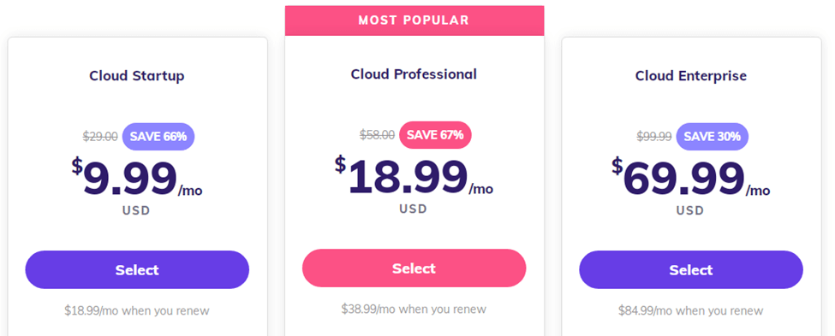Click the Cloud Startup heading
The width and height of the screenshot is (835, 336).
tap(137, 75)
